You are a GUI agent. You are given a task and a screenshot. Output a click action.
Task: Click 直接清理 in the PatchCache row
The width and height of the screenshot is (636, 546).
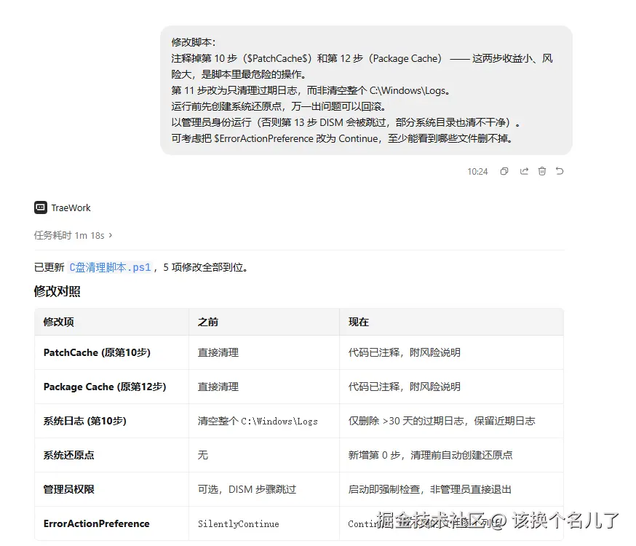[218, 352]
